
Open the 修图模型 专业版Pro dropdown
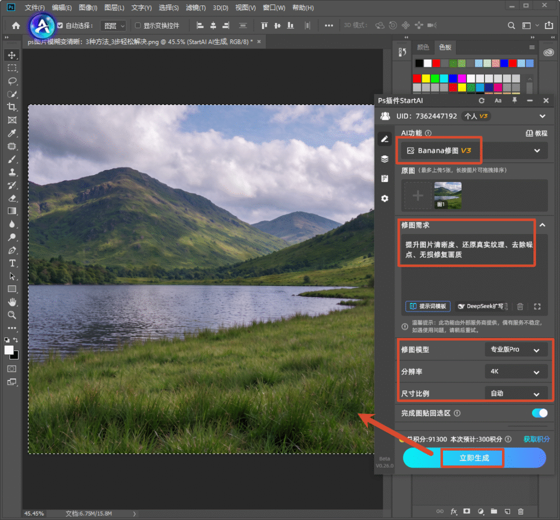click(516, 349)
